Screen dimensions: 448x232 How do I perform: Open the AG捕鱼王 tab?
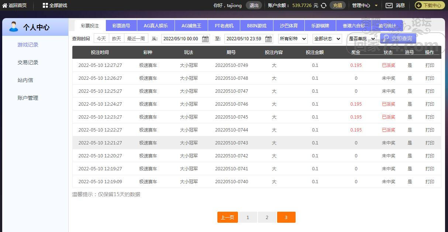191,25
